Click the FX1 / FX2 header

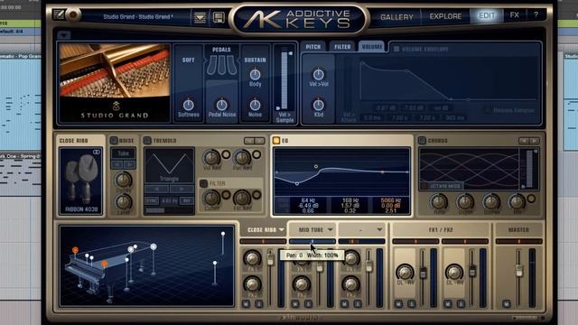click(441, 230)
